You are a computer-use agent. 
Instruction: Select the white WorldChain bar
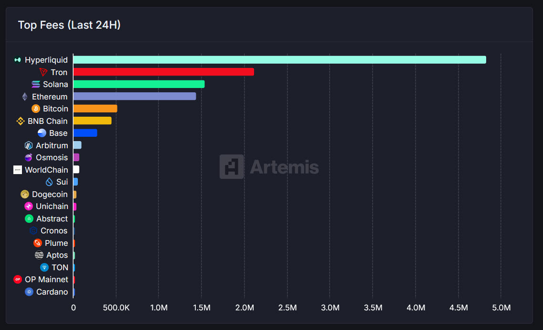click(x=76, y=169)
